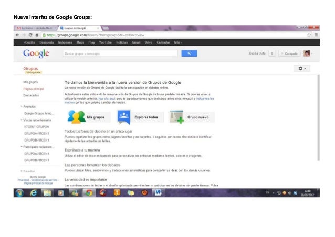The image size is (335, 237).
Task: Click the browser forward arrow
Action: click(24, 35)
